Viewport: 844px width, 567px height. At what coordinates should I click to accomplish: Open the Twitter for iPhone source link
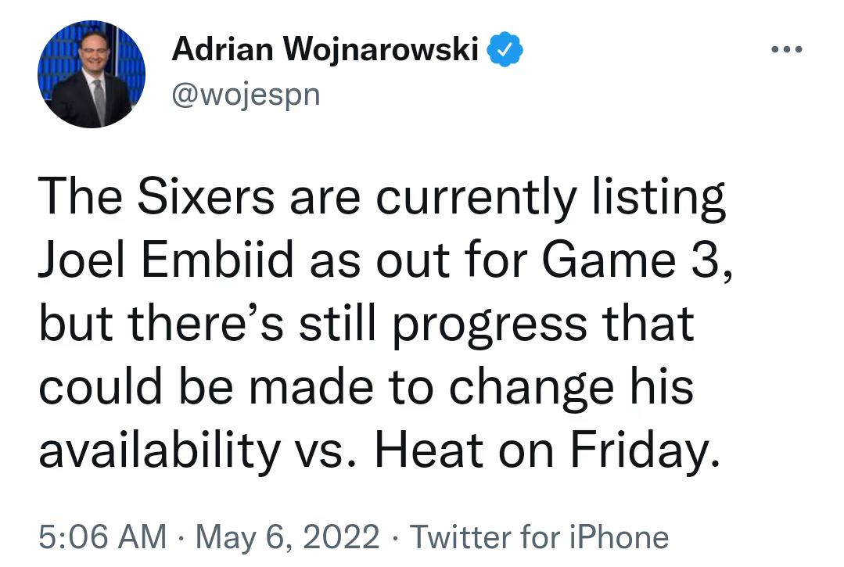[540, 536]
